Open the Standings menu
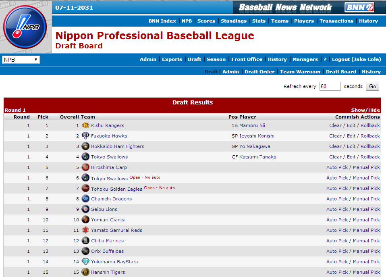Screen dimensions: 386x277 click(x=233, y=21)
